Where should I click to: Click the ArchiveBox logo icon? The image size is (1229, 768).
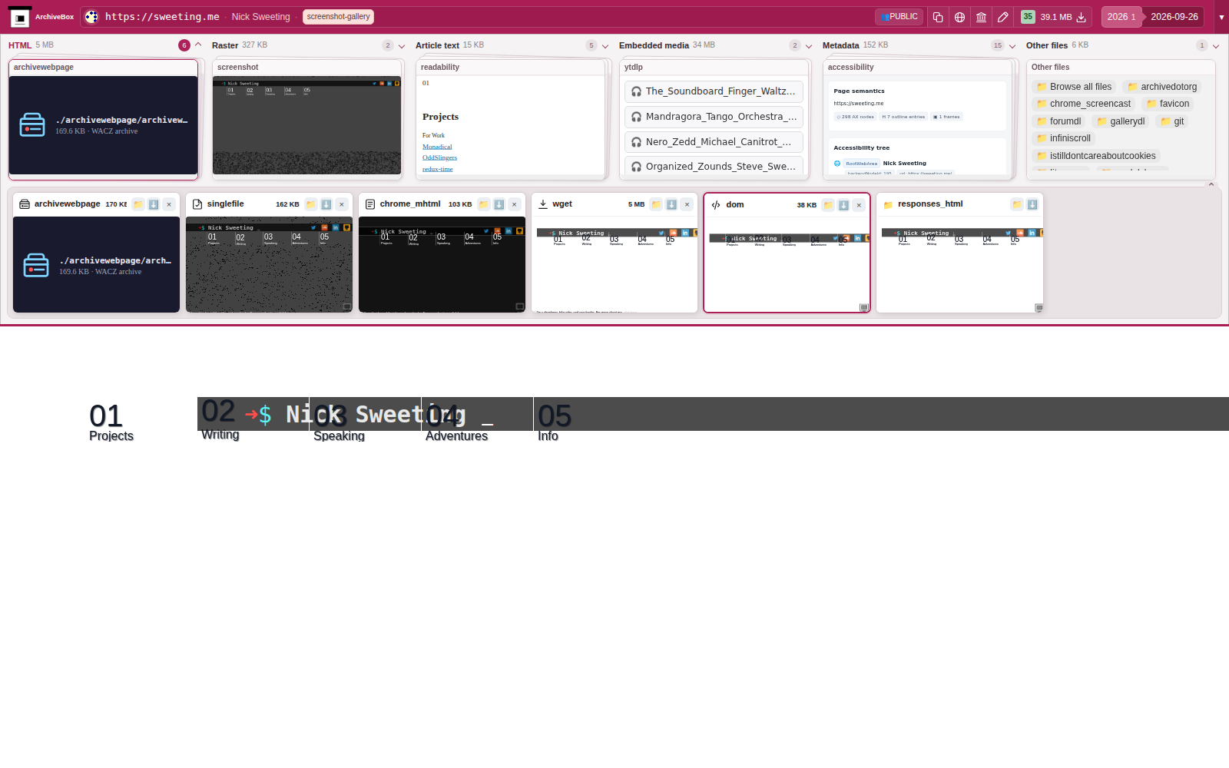pos(20,17)
